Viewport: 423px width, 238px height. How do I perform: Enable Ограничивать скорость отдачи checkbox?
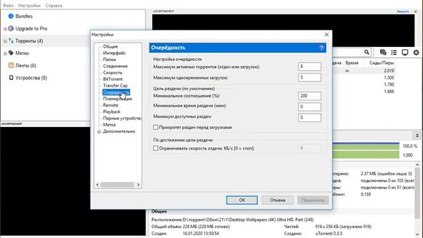point(156,148)
